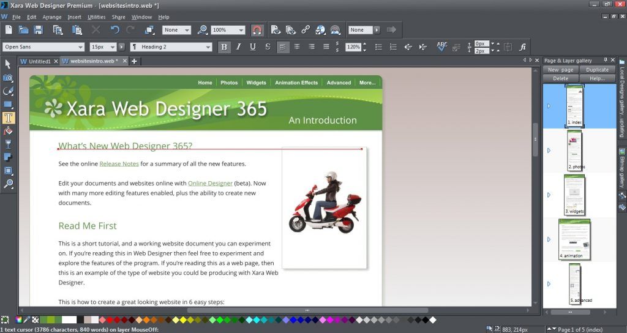Toggle Italic text formatting
627x333 pixels.
pos(238,47)
